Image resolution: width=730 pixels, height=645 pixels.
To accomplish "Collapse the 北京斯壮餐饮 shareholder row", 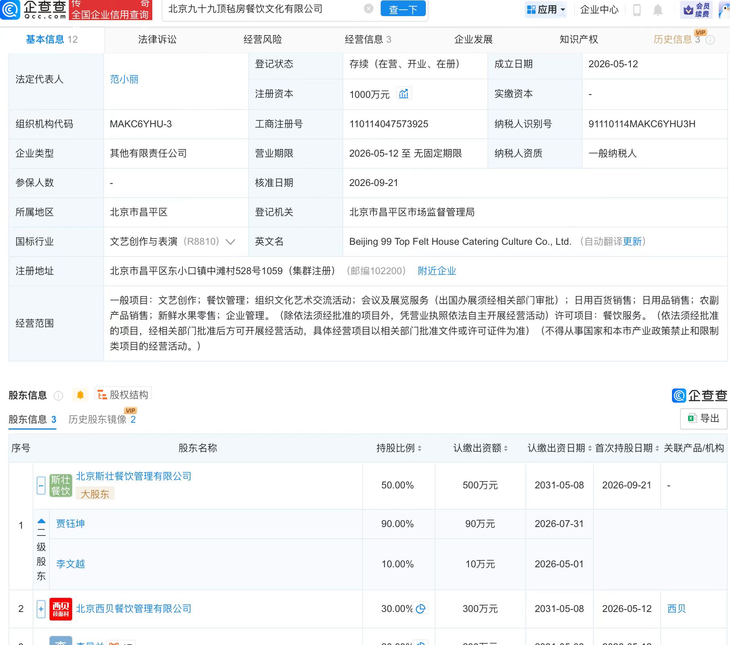I will tap(41, 486).
